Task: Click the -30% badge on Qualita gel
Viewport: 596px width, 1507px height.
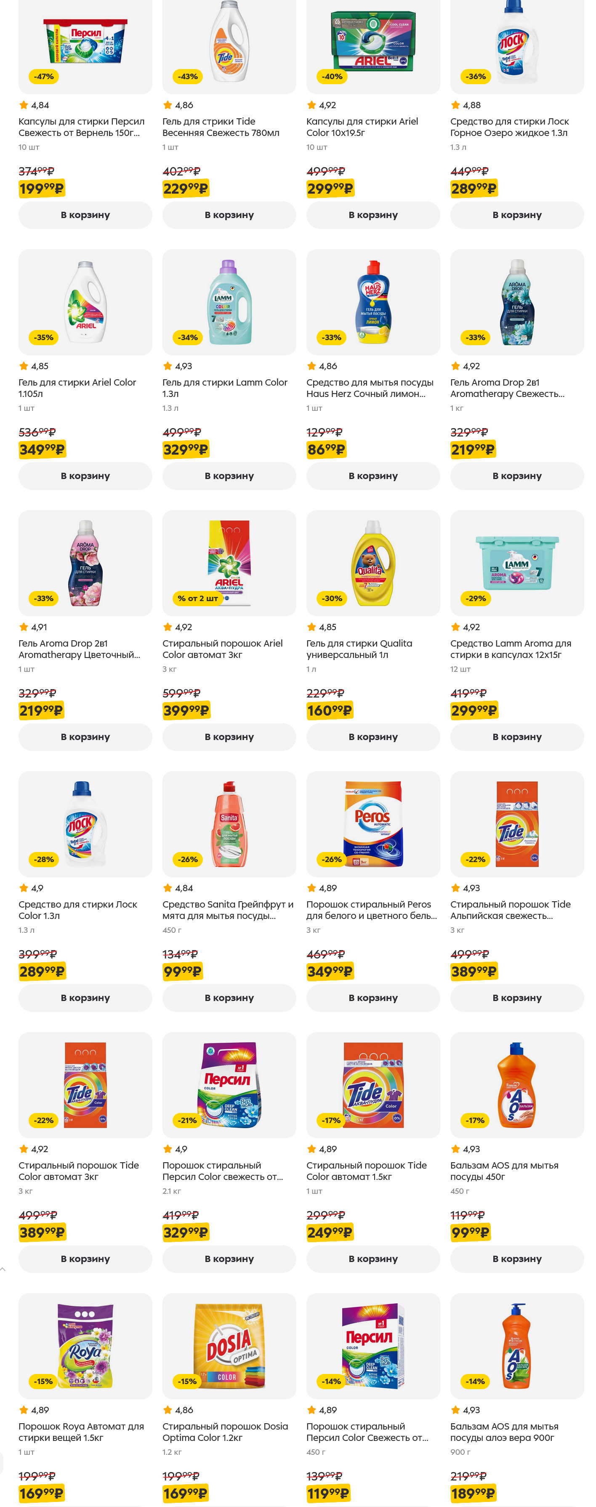Action: pos(331,599)
